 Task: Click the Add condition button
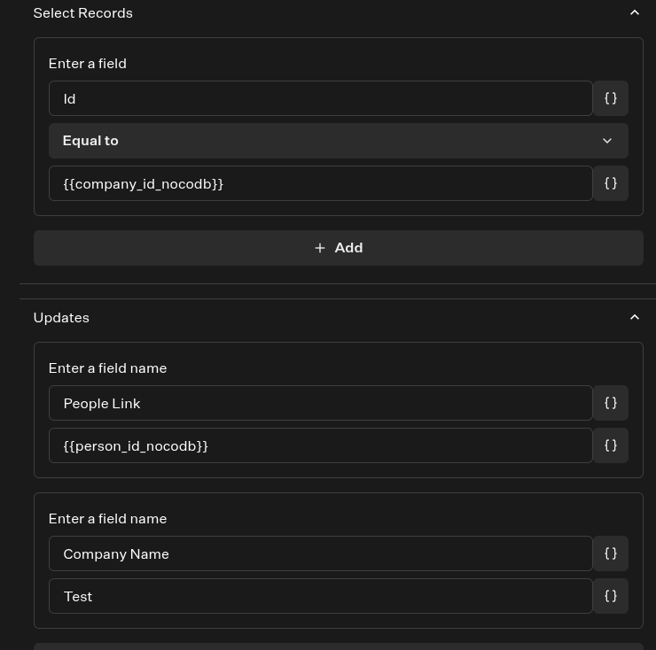338,248
